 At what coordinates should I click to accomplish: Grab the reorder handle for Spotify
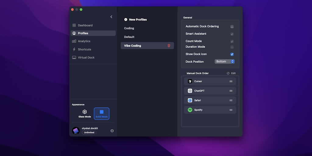231,110
